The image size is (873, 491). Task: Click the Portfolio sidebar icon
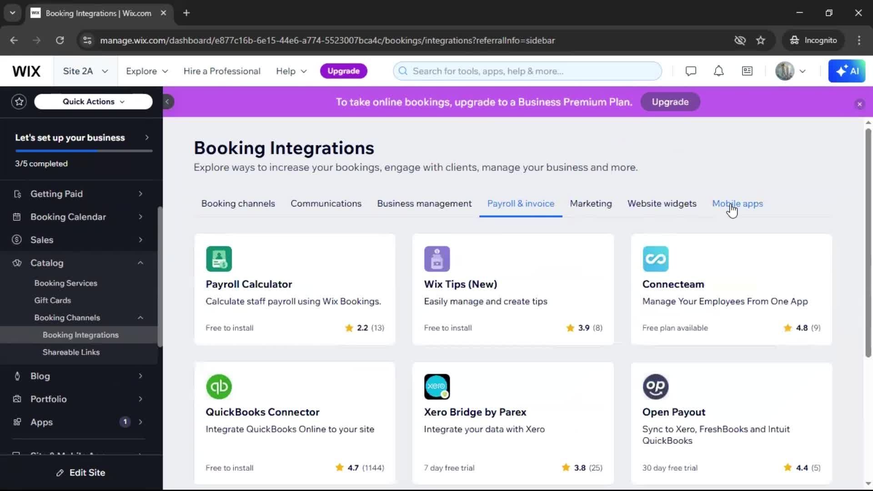[x=17, y=399]
